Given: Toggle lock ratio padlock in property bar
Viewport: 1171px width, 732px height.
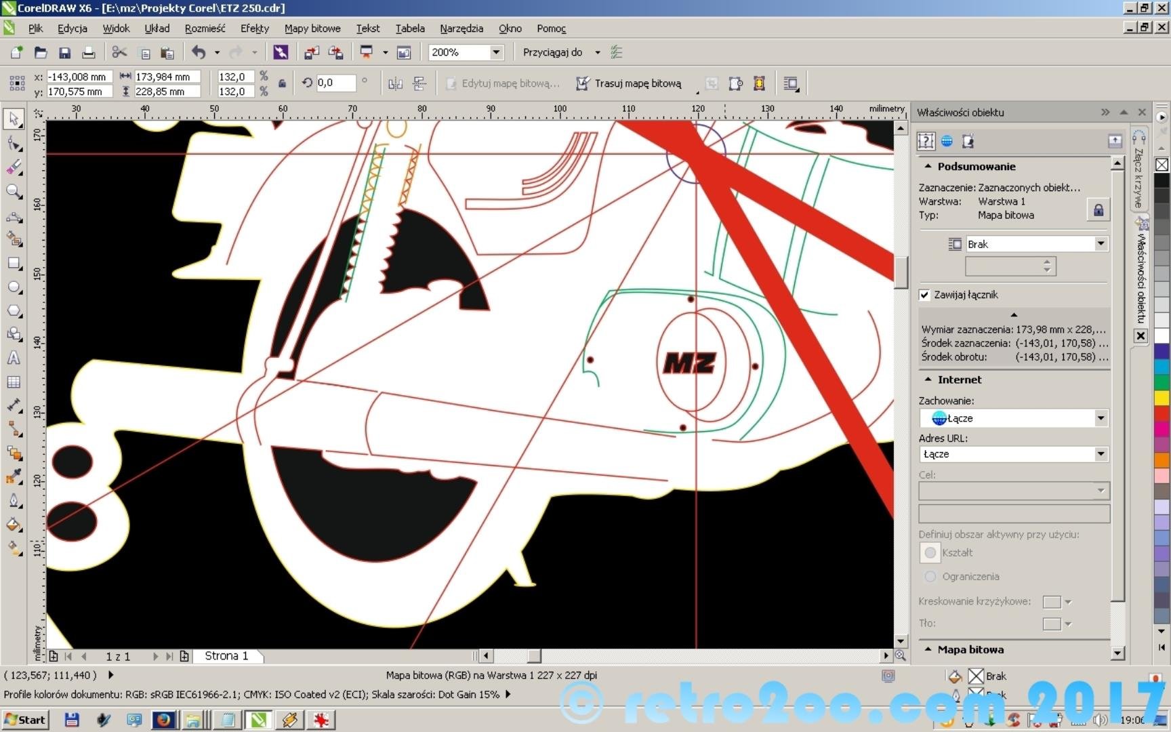Looking at the screenshot, I should click(x=282, y=83).
